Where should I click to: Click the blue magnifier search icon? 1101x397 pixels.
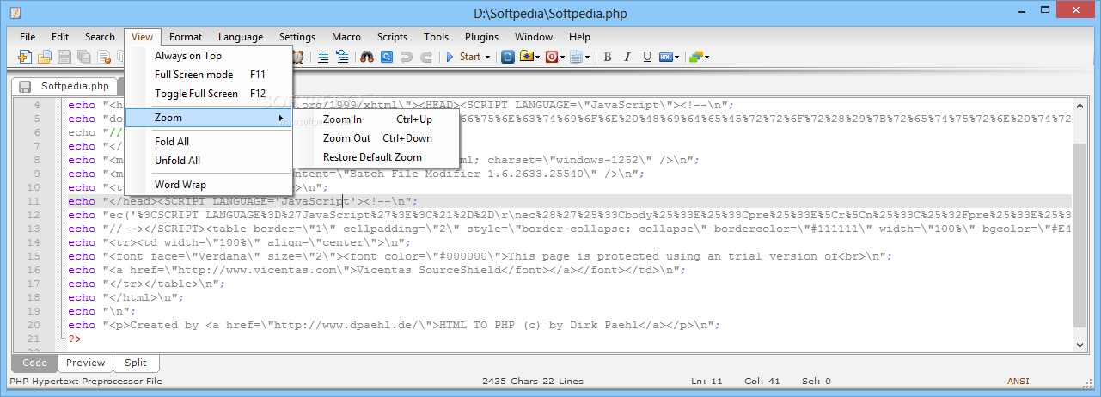(387, 58)
